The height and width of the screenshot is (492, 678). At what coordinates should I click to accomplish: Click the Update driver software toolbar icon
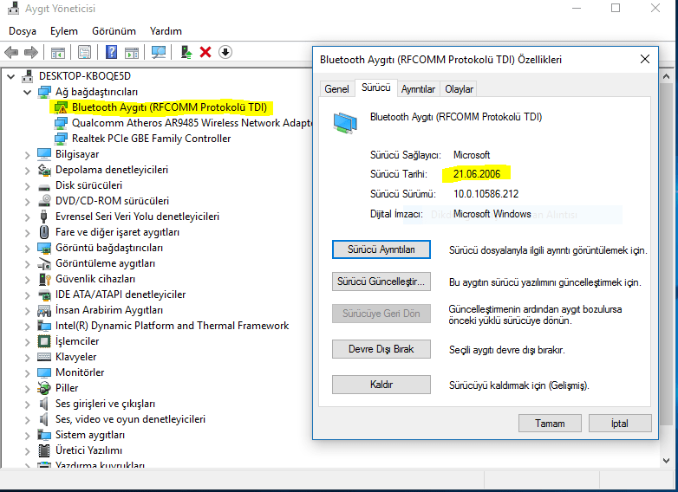pos(186,52)
